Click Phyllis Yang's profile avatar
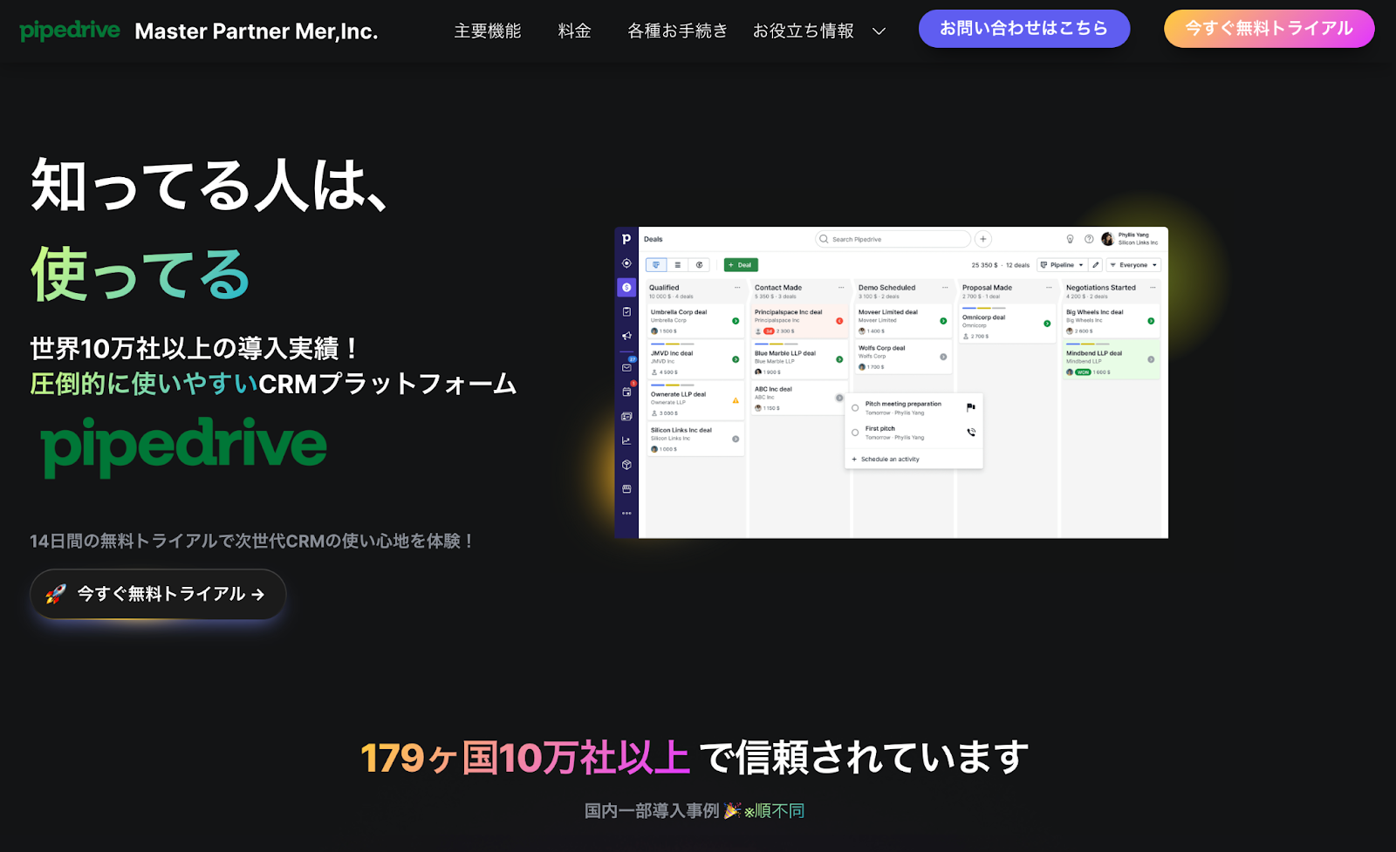Image resolution: width=1396 pixels, height=852 pixels. click(1108, 239)
